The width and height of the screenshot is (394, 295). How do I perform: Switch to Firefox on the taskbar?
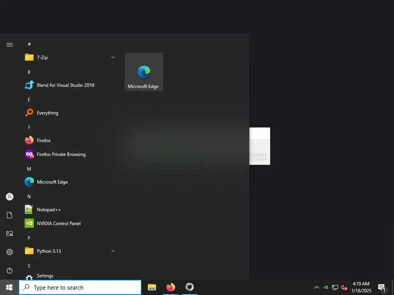click(x=170, y=287)
